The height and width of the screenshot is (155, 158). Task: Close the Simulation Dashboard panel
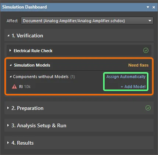point(154,7)
